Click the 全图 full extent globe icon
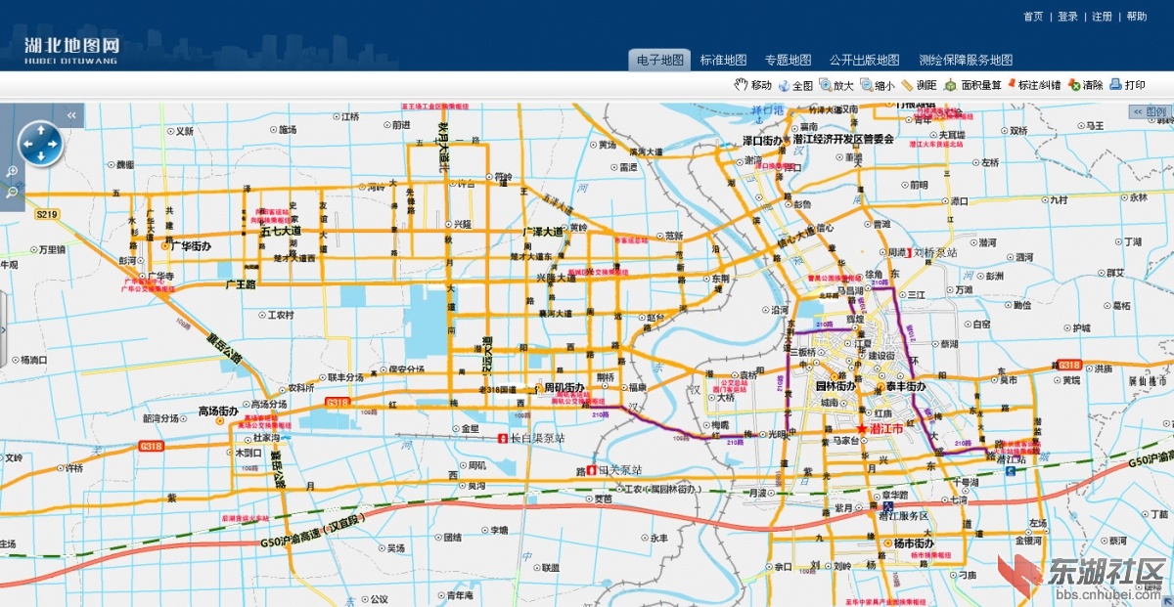The image size is (1174, 607). point(784,85)
